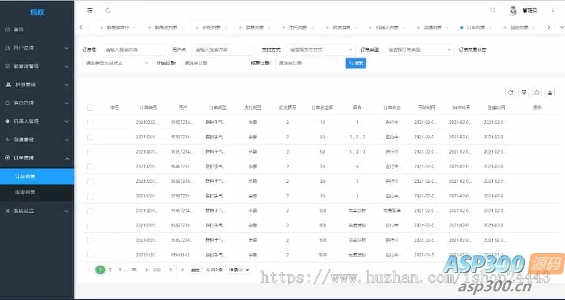Select 订单列表 in the sidebar submenu
565x300 pixels.
[x=37, y=177]
